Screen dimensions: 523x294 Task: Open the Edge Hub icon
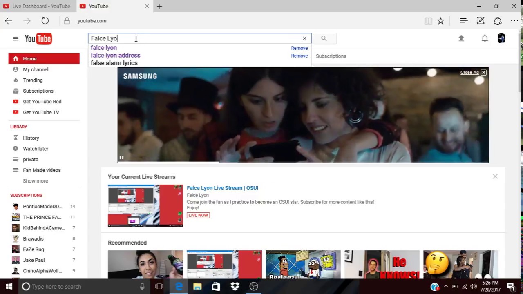point(463,21)
